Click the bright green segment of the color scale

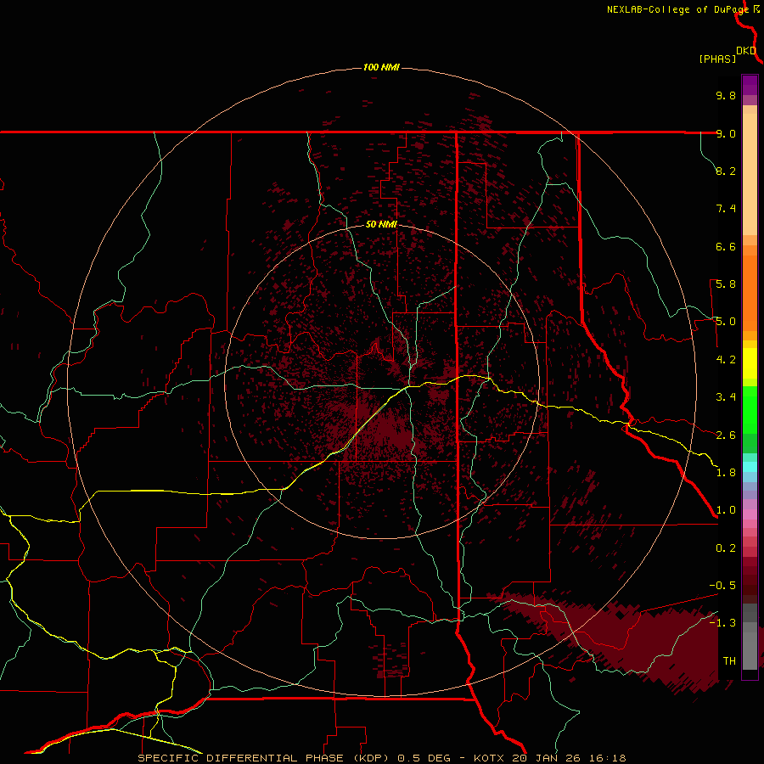coord(750,410)
